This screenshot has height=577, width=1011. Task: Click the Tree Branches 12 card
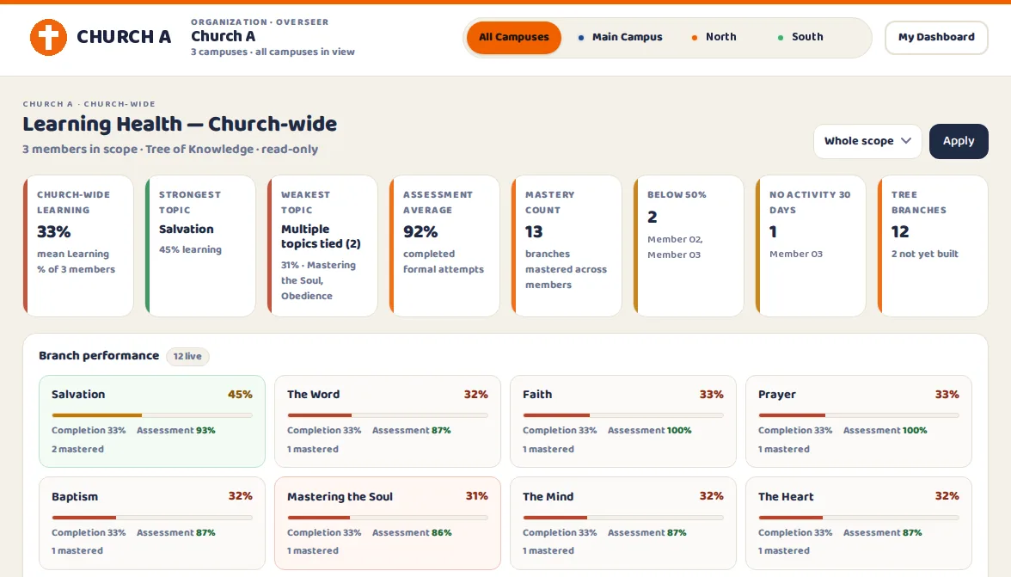click(x=933, y=246)
